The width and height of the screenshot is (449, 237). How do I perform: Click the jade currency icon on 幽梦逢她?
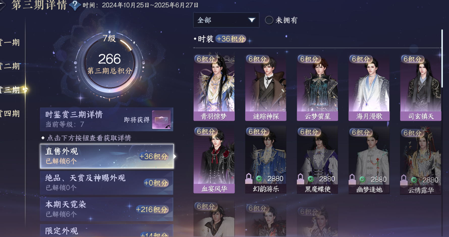tap(362, 179)
